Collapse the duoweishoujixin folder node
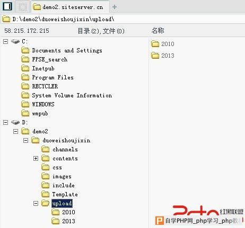The width and height of the screenshot is (245, 228). 26,141
